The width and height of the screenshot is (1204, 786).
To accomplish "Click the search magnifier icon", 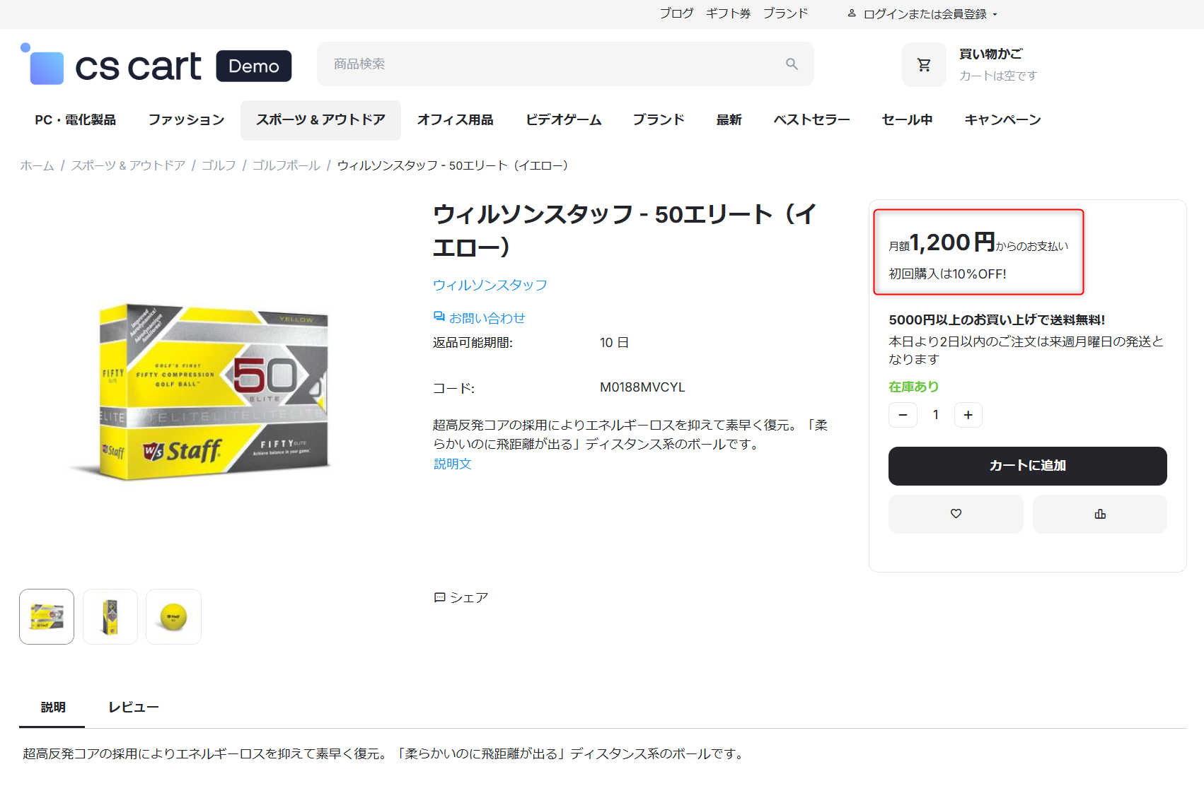I will click(792, 64).
